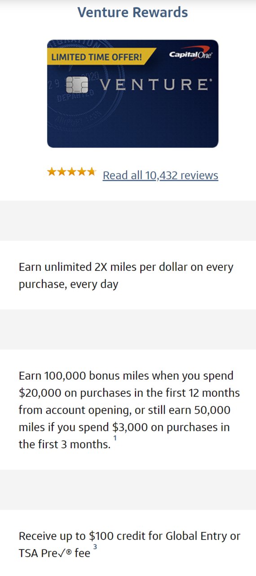Click the chip icon on the Venture card
The image size is (256, 576).
(76, 85)
